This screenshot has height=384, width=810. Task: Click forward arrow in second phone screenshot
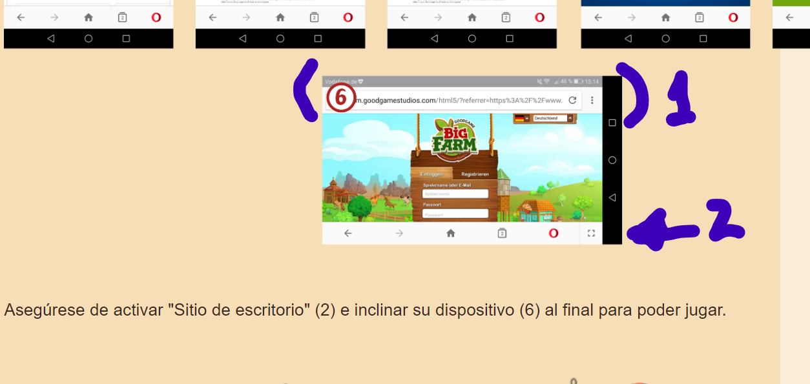[x=246, y=17]
